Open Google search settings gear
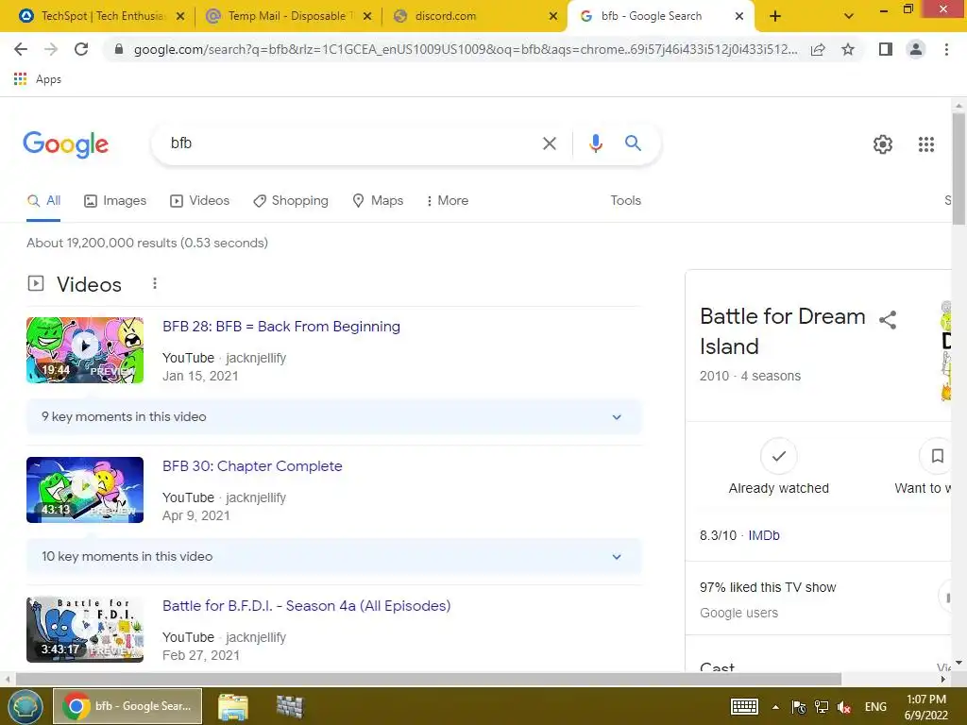Screen dimensions: 967x725 pos(883,144)
